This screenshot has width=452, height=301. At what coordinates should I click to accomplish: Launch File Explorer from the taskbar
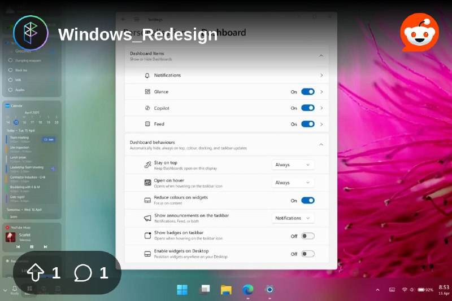[x=226, y=290]
